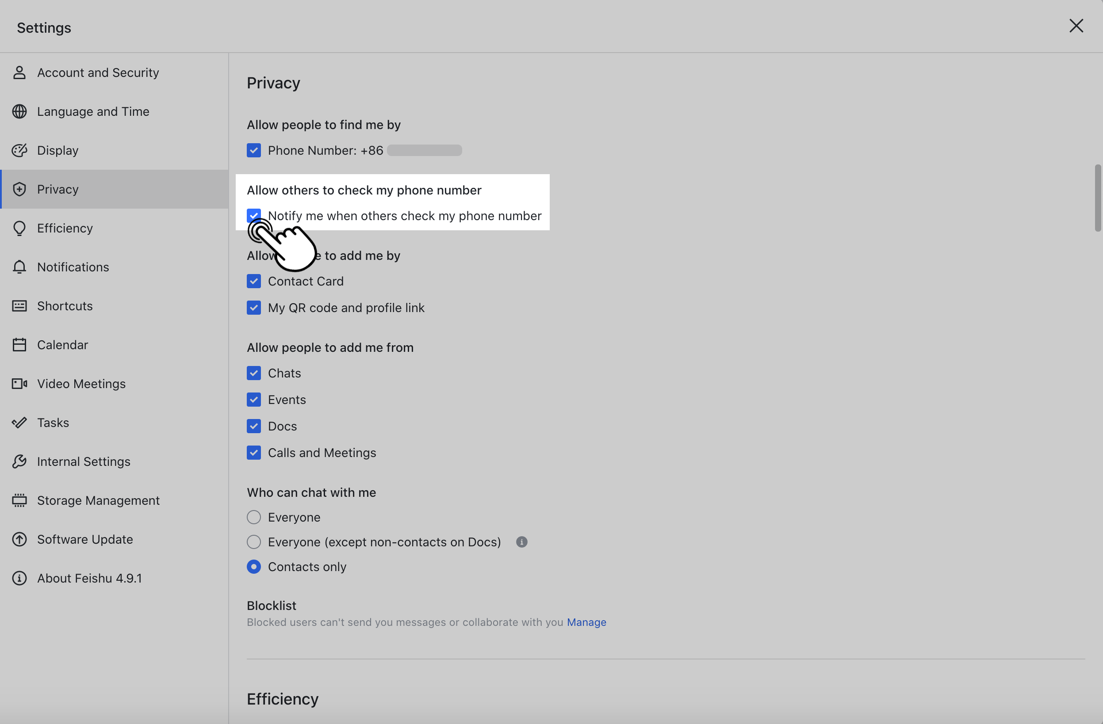
Task: Click the Notifications bell icon
Action: pos(19,267)
